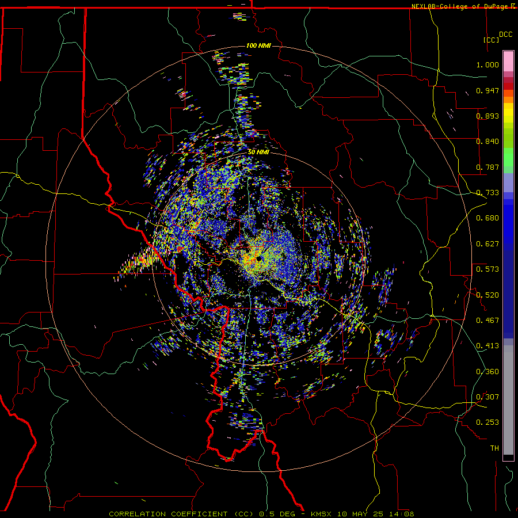Click the 0.467 legend value
This screenshot has width=518, height=518.
click(487, 321)
